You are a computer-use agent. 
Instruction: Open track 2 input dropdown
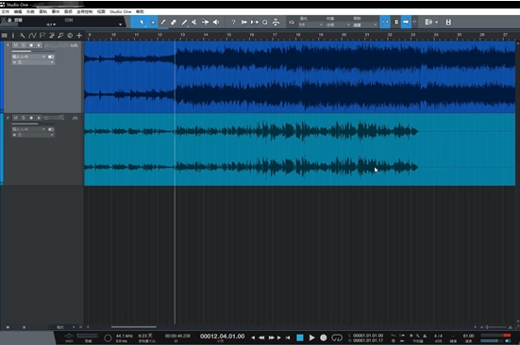click(x=29, y=129)
